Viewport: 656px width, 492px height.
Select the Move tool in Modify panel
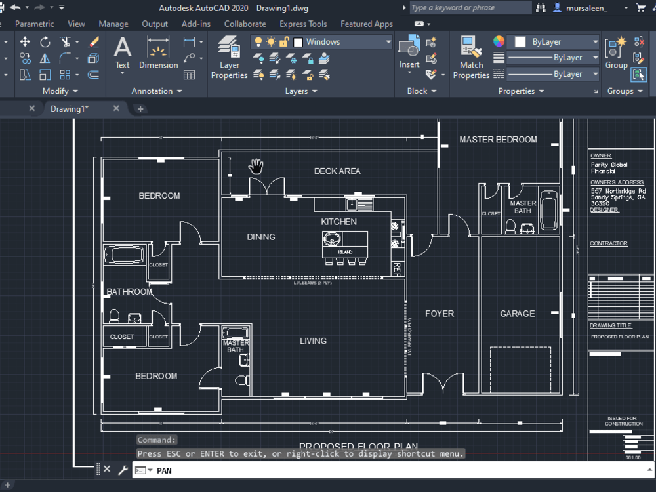coord(25,41)
